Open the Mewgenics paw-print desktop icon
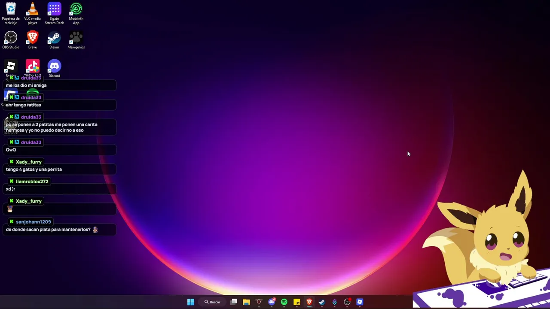 click(x=76, y=40)
